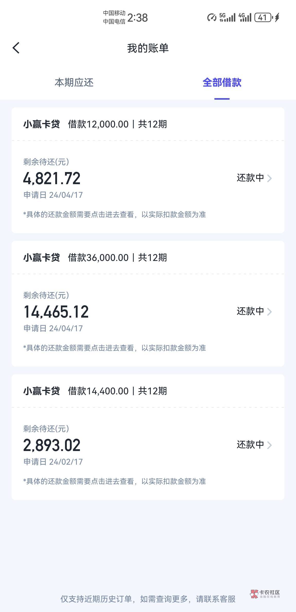Tap the battery indicator in status bar

pos(263,18)
